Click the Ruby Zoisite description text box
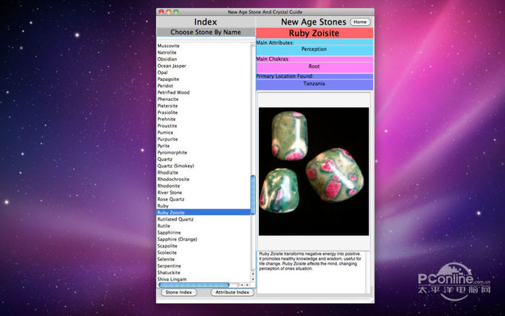This screenshot has height=316, width=505. (x=312, y=272)
